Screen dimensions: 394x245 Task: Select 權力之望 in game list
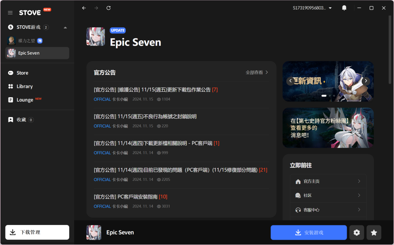click(x=27, y=41)
